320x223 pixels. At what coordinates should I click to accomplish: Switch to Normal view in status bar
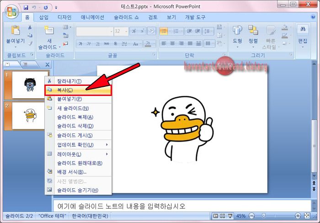(215, 216)
